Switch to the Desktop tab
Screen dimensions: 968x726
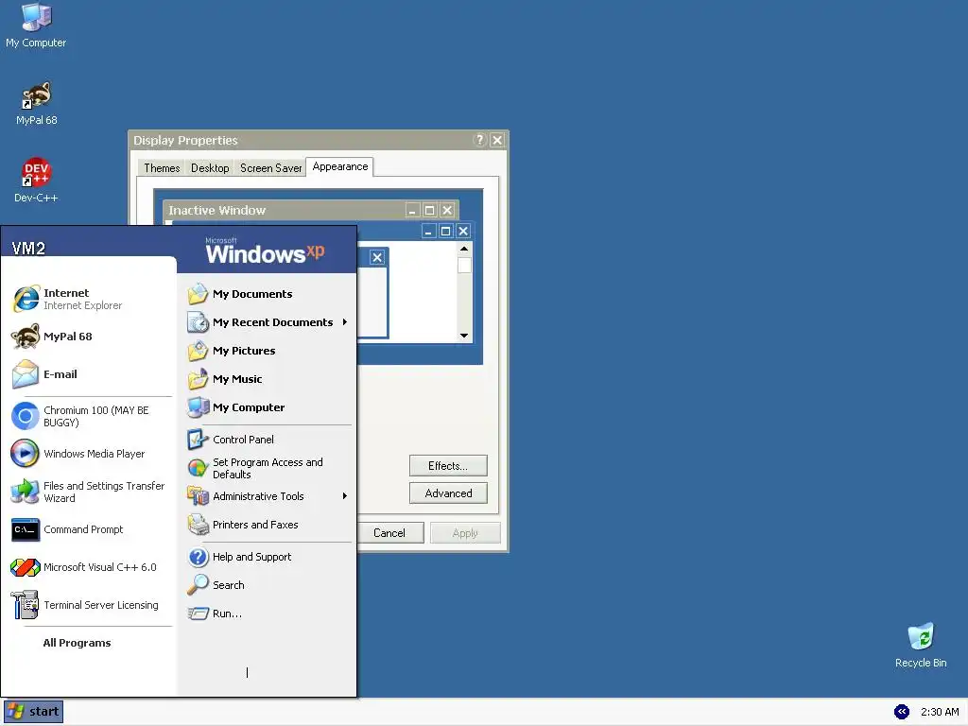(210, 168)
